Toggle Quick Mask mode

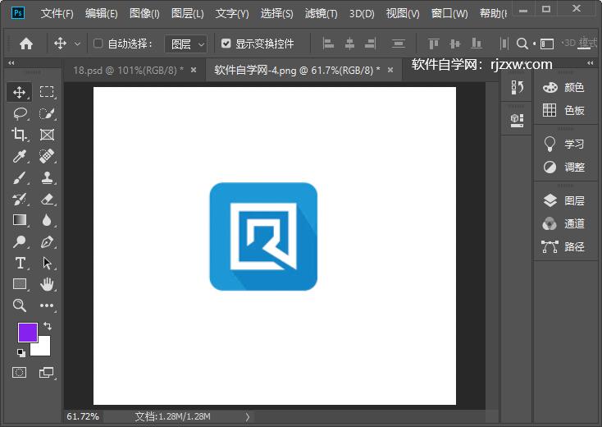click(x=19, y=373)
